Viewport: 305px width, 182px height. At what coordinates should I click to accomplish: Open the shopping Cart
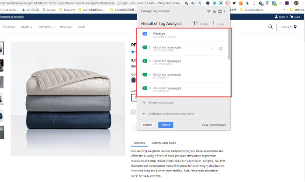(x=295, y=17)
